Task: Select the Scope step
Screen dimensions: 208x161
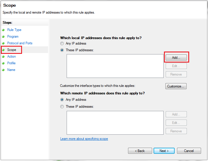Action: (12, 50)
